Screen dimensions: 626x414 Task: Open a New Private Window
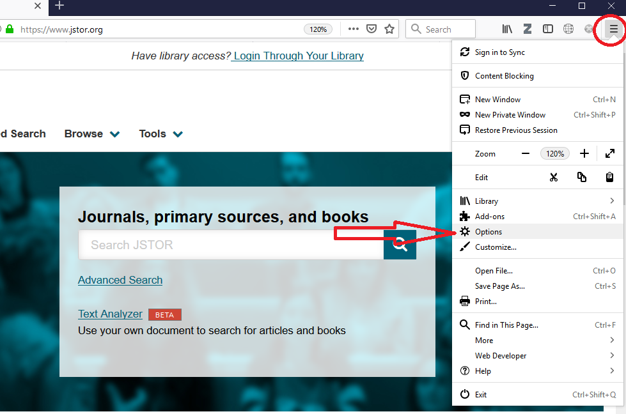tap(537, 115)
